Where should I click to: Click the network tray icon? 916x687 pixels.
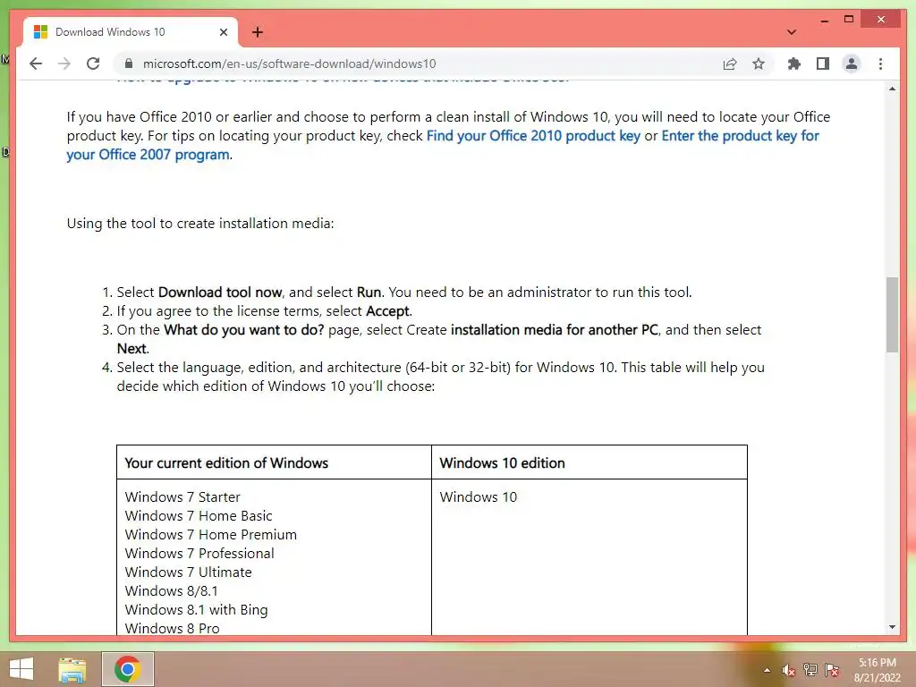click(x=810, y=670)
